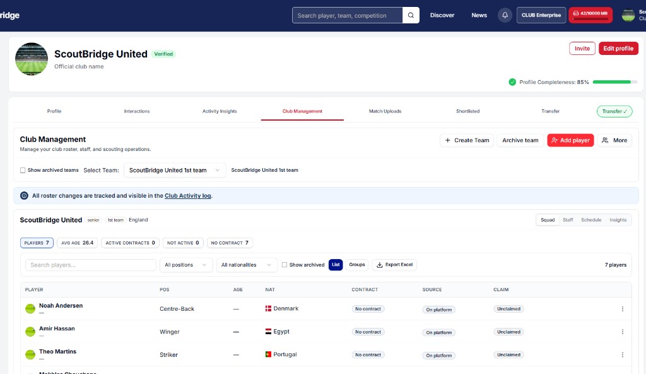
Task: Open the notifications bell
Action: point(505,15)
